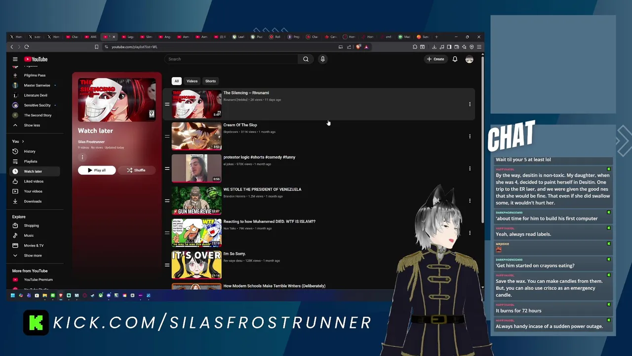This screenshot has width=632, height=356.
Task: Open three-dot menu for The Silencing video
Action: coord(470,104)
